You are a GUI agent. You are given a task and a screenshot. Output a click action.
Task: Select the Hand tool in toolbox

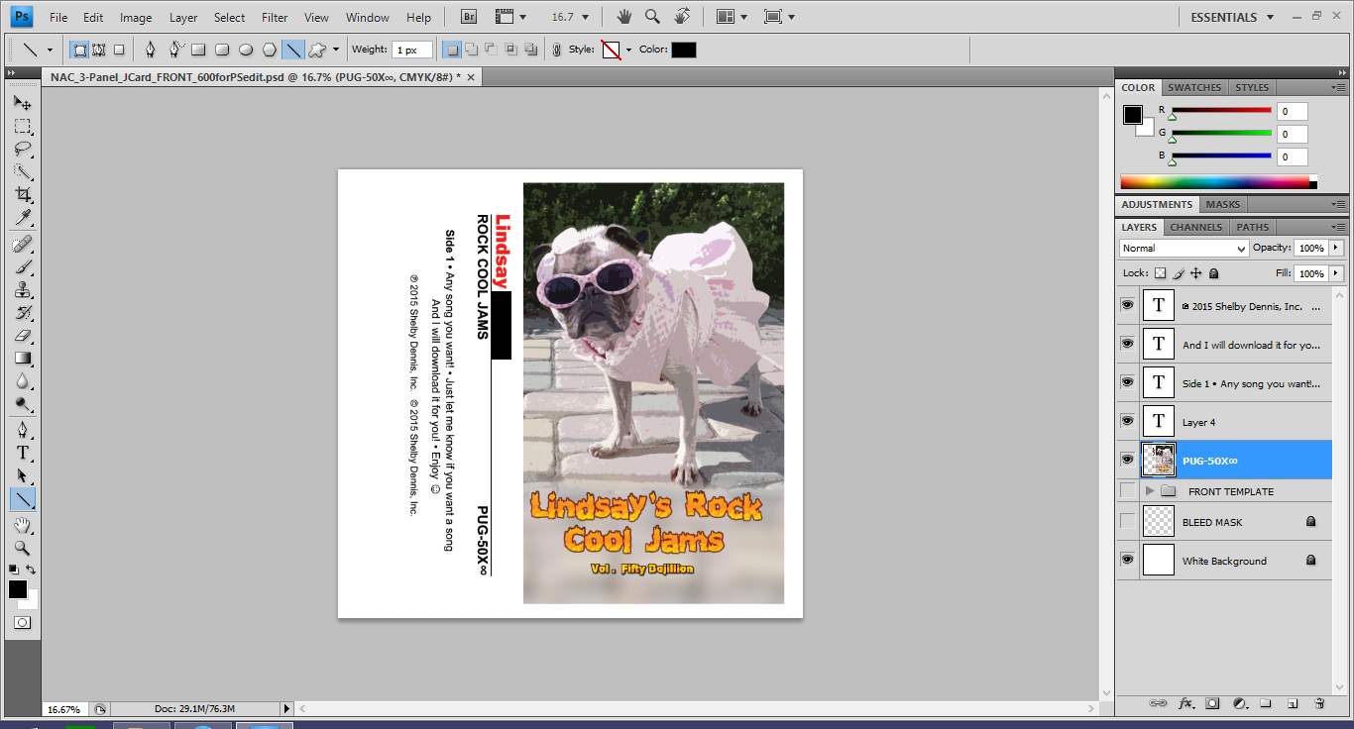tap(22, 525)
